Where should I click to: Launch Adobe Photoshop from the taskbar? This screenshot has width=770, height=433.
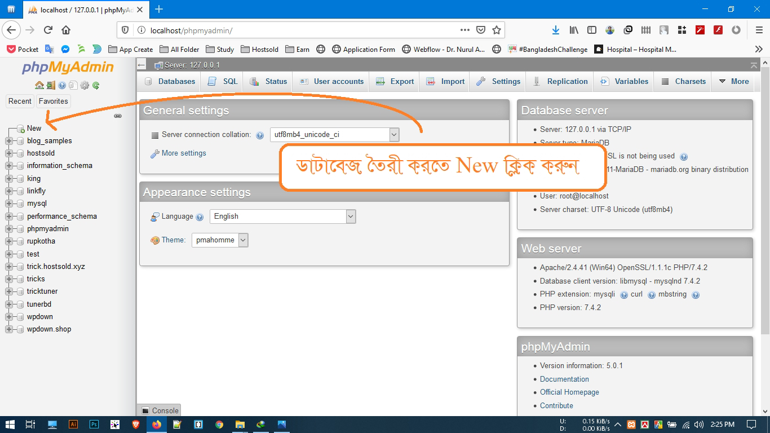point(94,425)
